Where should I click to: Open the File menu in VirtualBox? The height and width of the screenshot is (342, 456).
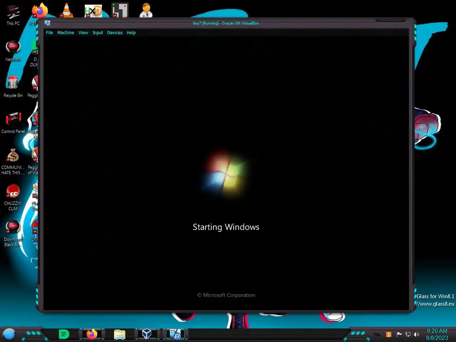49,33
